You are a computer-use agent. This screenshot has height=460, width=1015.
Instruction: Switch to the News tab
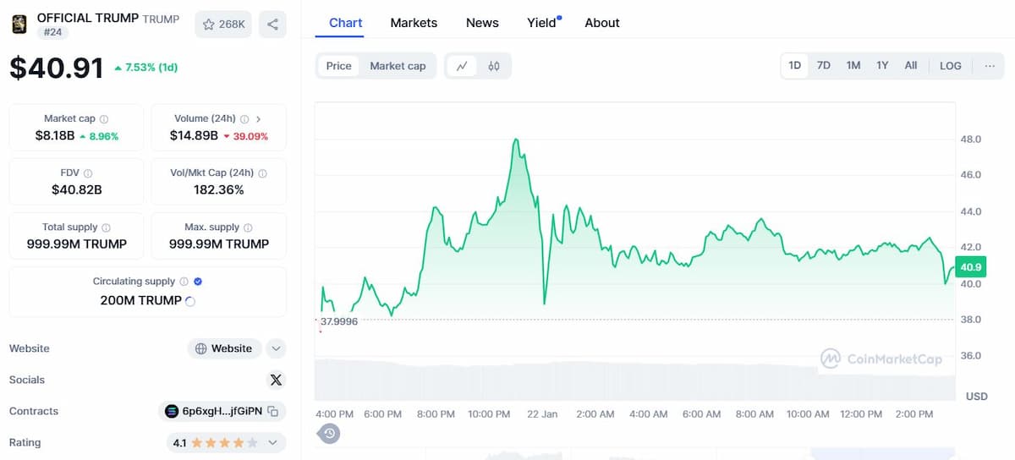pos(482,23)
